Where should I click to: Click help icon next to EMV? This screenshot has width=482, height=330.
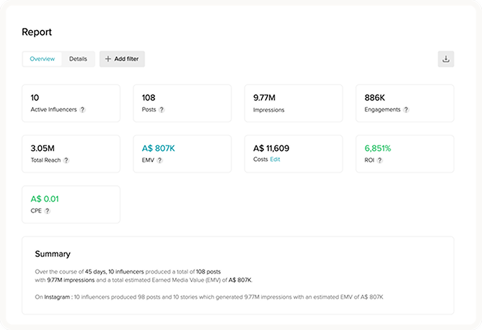[x=160, y=160]
